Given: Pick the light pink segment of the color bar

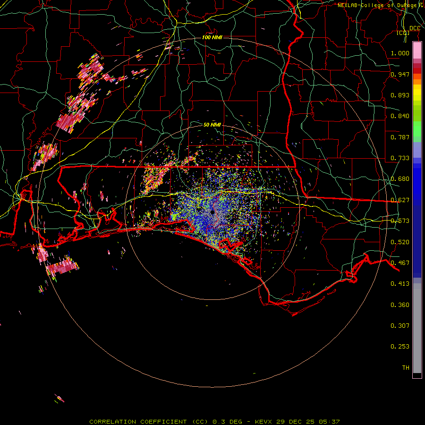Looking at the screenshot, I should point(417,50).
